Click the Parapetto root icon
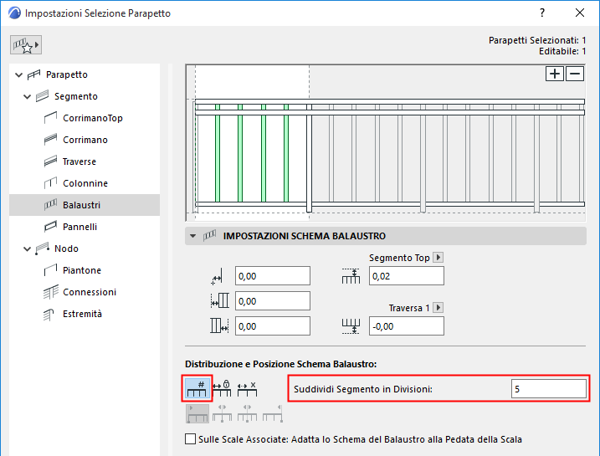Viewport: 600px width, 456px height. (x=34, y=74)
